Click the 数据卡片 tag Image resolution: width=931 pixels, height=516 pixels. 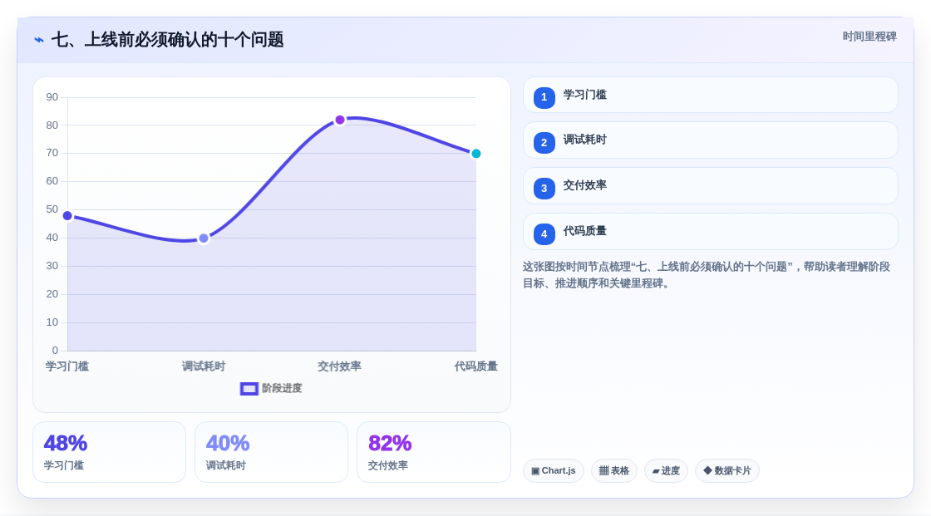(x=727, y=471)
